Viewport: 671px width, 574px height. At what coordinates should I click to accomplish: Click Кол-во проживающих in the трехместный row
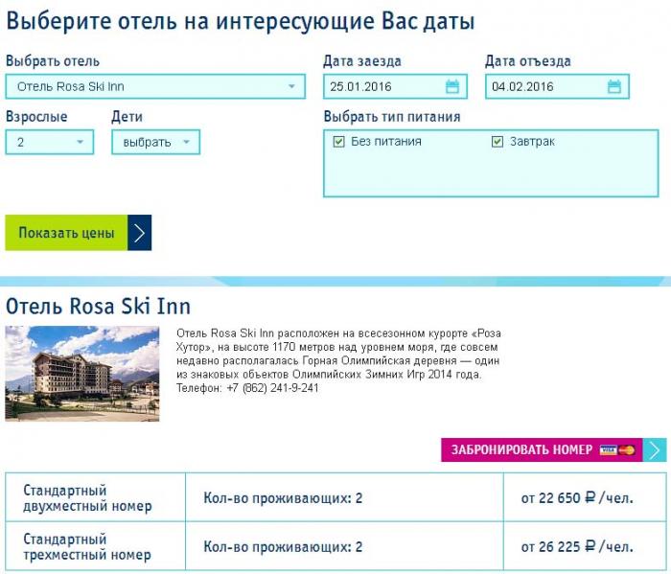point(283,546)
